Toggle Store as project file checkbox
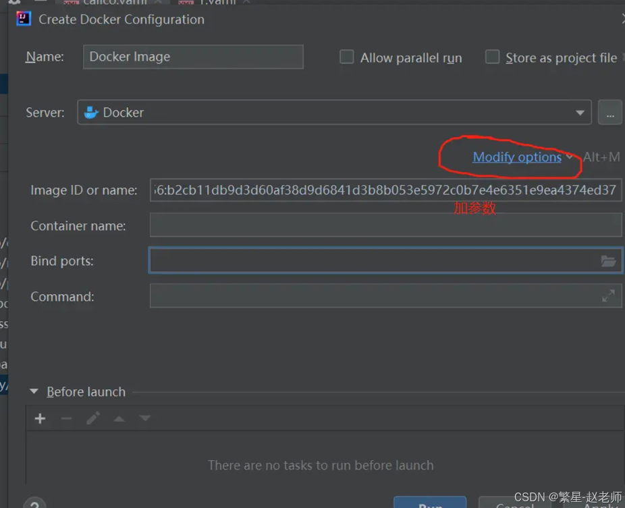This screenshot has width=625, height=508. tap(493, 57)
